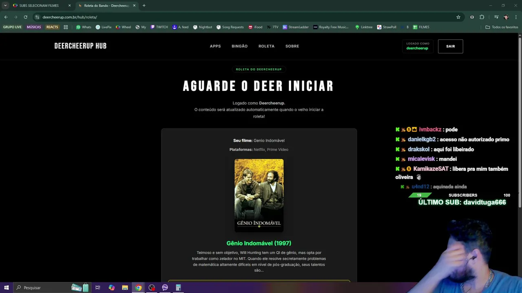Open site information icon in address bar
522x293 pixels.
point(37,17)
